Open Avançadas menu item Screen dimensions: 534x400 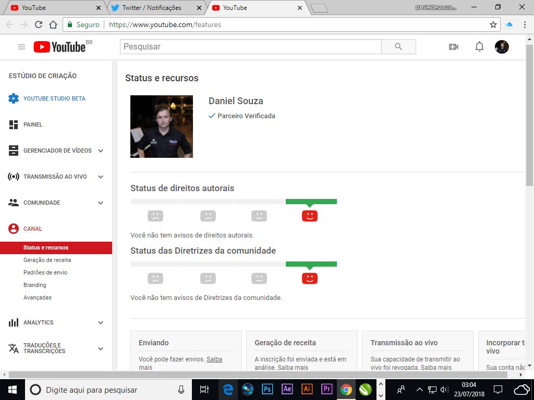[38, 297]
